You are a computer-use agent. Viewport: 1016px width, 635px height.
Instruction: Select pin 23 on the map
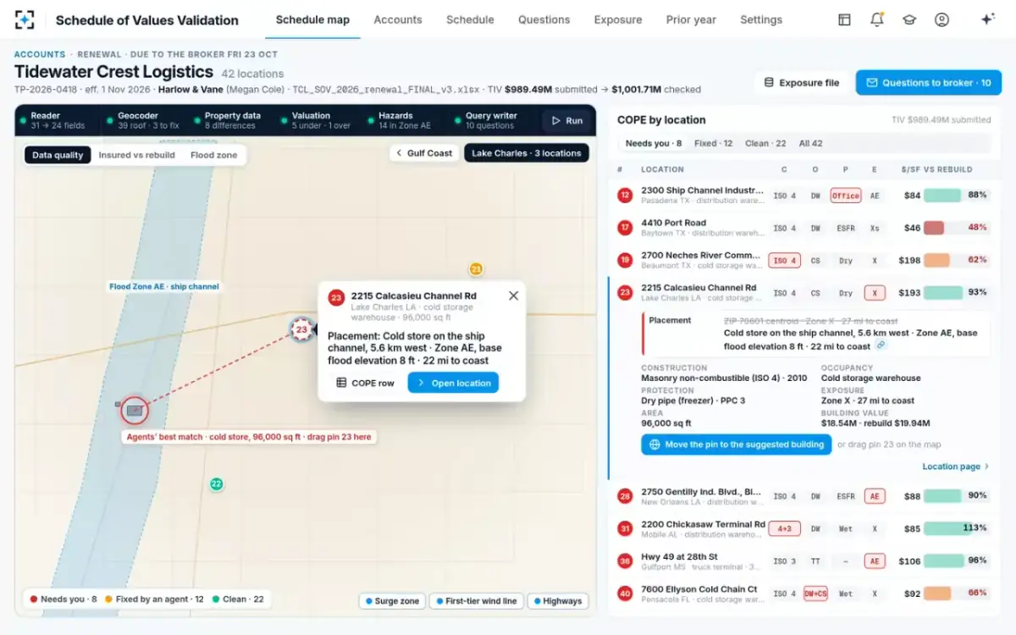301,329
